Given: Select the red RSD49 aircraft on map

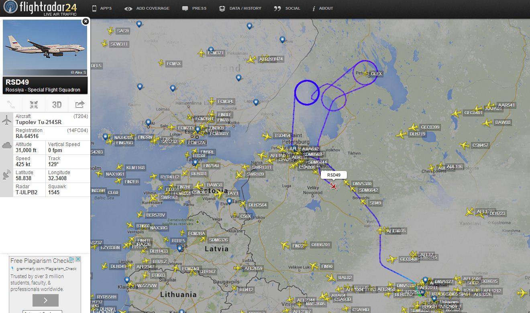Looking at the screenshot, I should [333, 185].
